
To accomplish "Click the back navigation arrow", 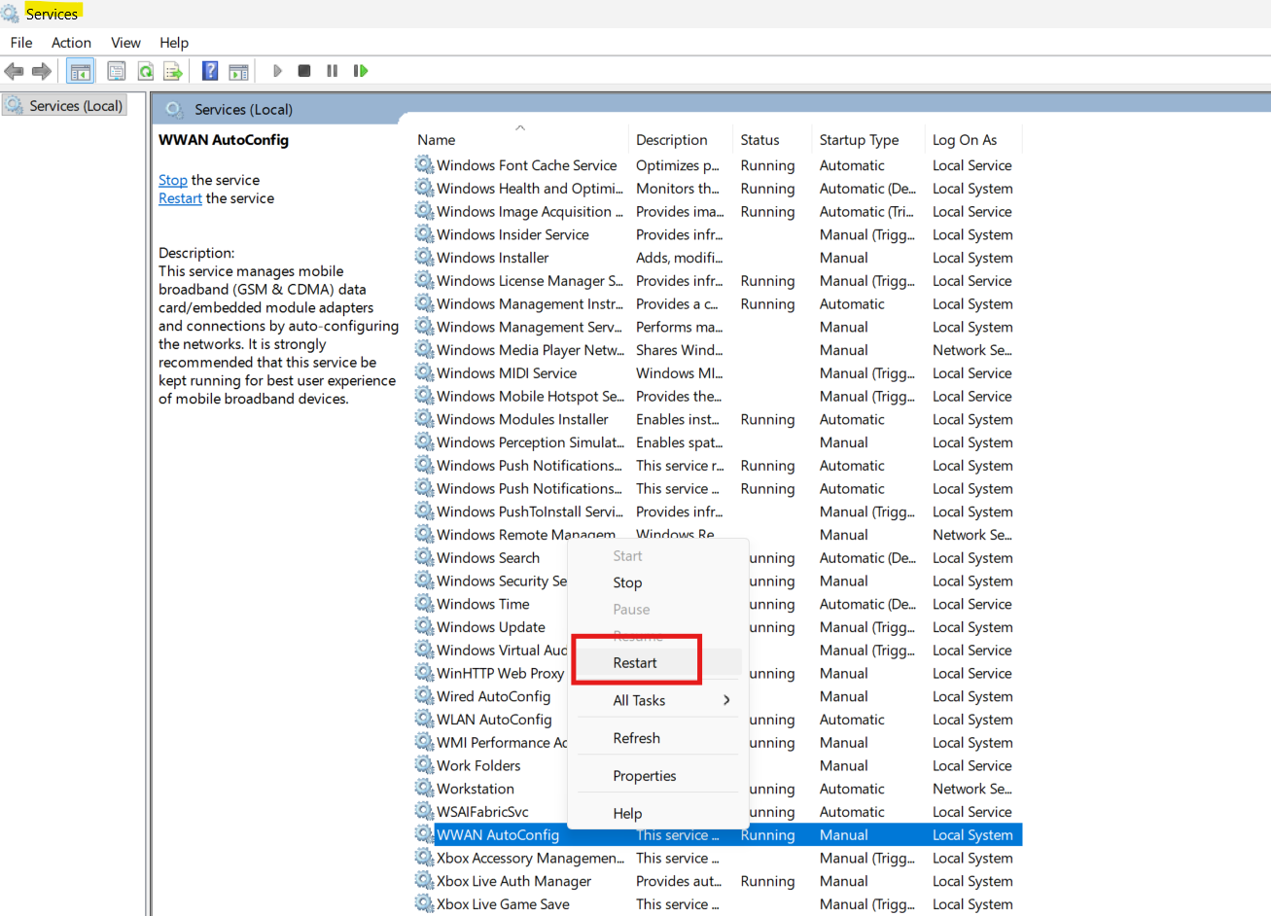I will coord(14,70).
